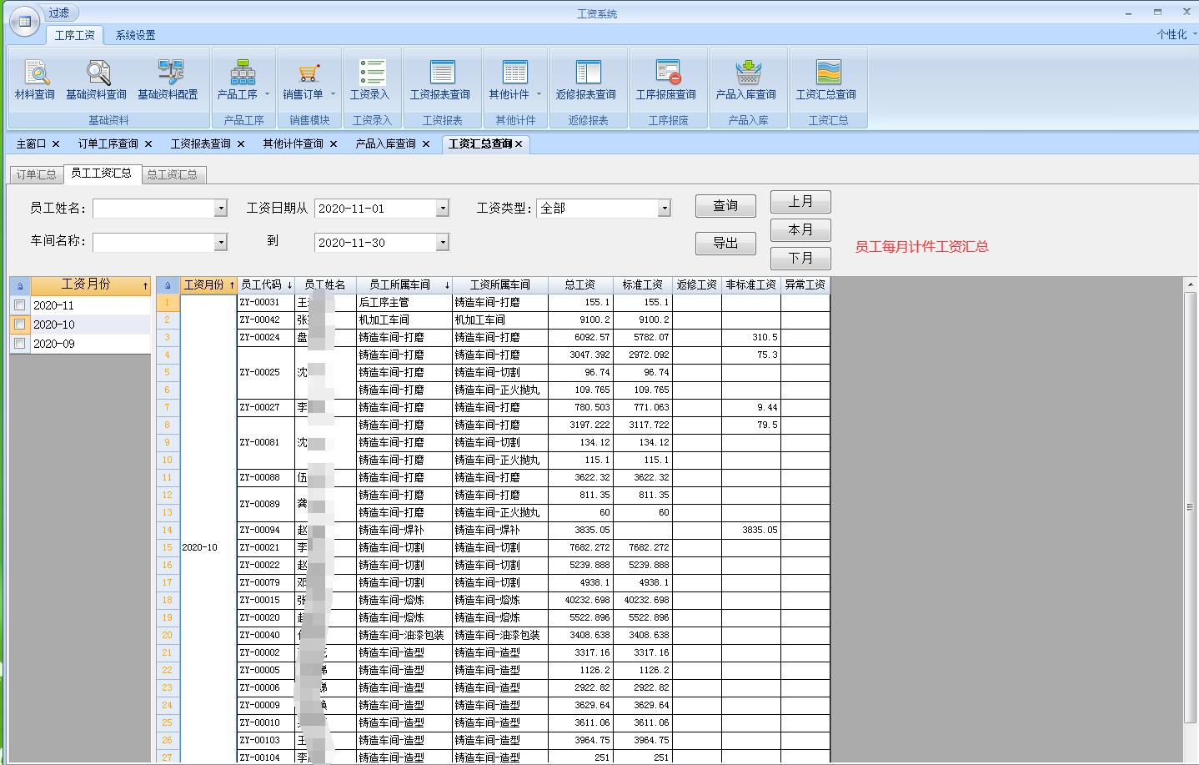
Task: Expand the 产品工序 ribbon dropdown arrow
Action: (x=267, y=94)
